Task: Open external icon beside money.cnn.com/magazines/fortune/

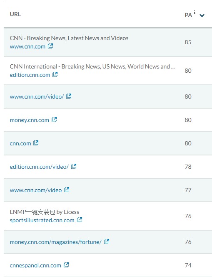Action: 107,241
